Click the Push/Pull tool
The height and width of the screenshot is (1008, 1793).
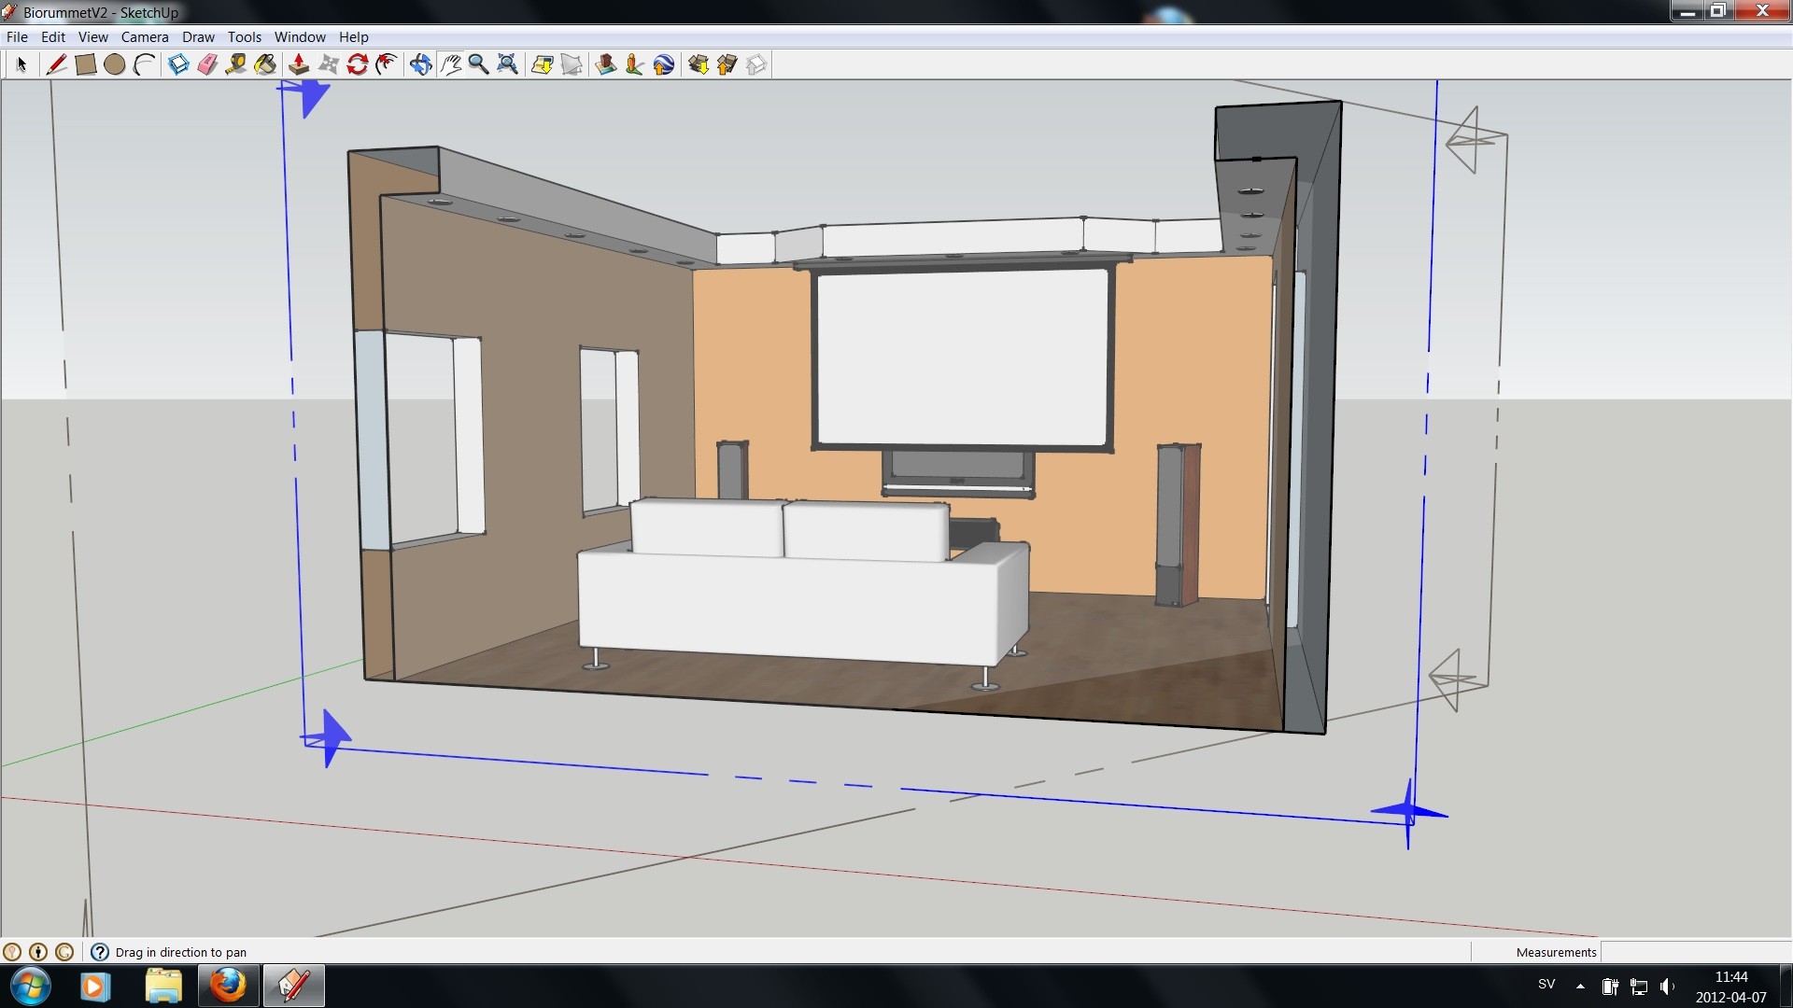tap(299, 64)
